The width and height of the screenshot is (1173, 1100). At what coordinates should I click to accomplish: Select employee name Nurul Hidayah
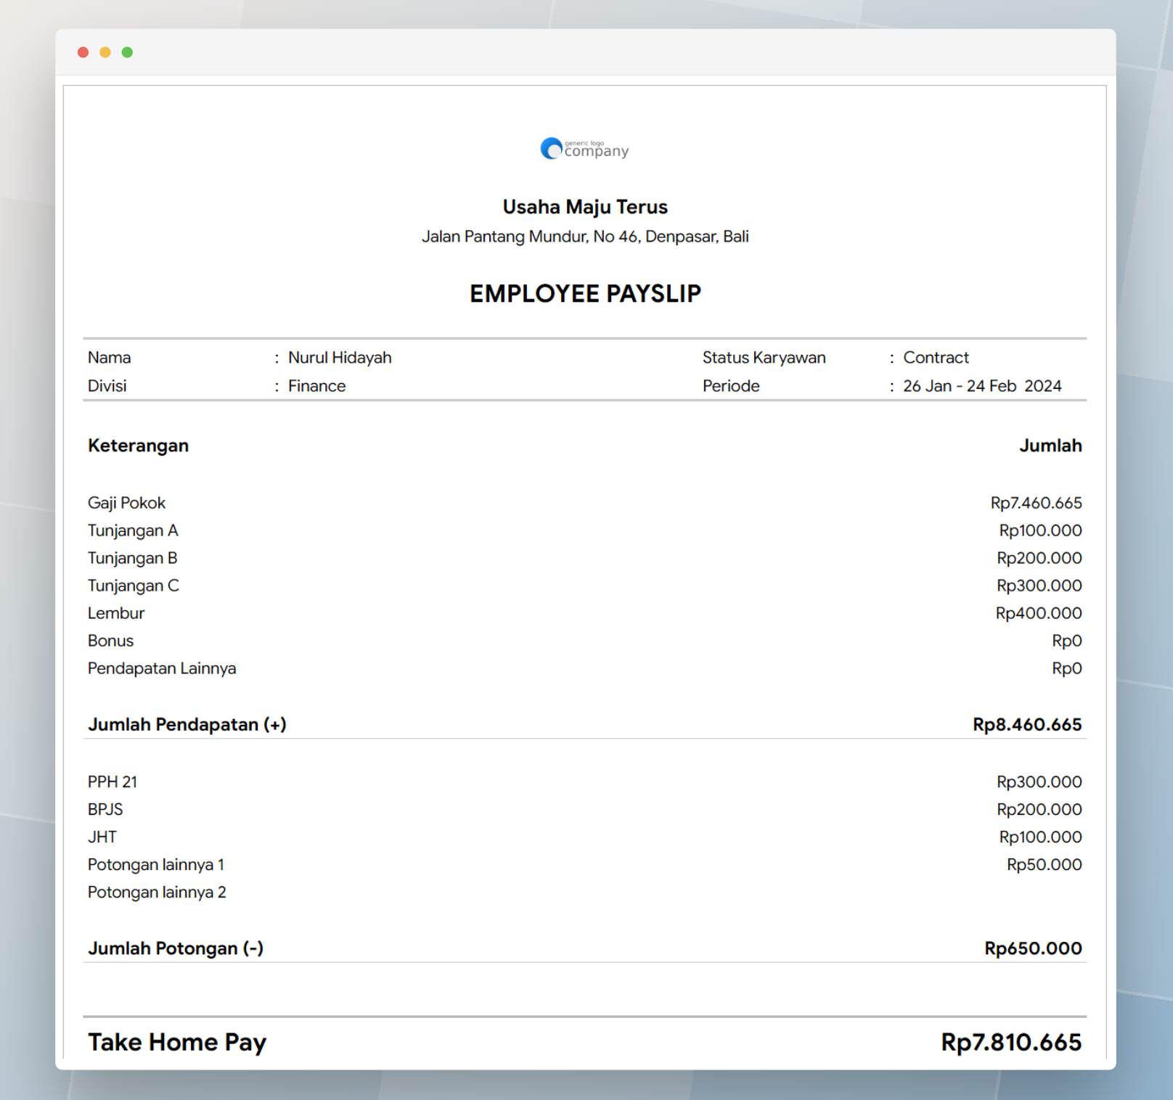click(340, 358)
